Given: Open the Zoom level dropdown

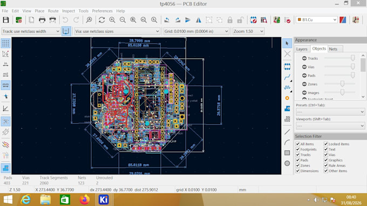Looking at the screenshot, I should point(248,31).
